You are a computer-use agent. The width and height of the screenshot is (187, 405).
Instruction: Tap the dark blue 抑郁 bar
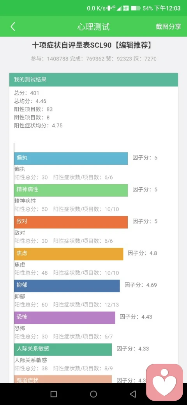pos(67,286)
